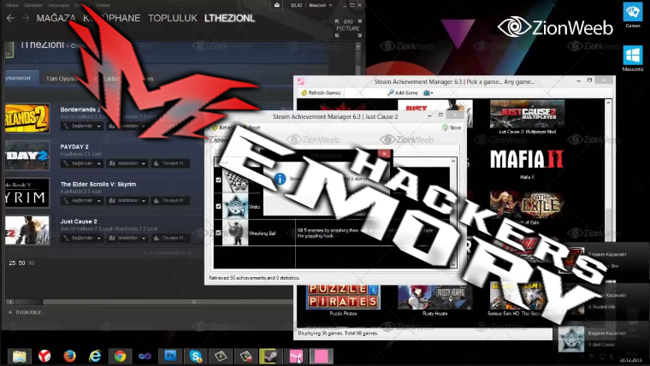Launch Firefox from the taskbar
Screen dimensions: 650x366
pos(69,356)
